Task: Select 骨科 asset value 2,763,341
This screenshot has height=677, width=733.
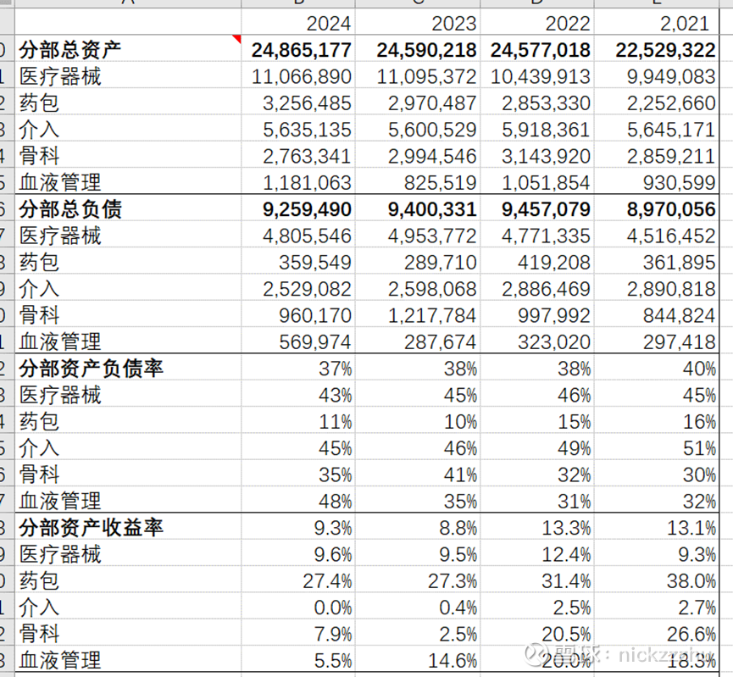Action: [x=298, y=155]
